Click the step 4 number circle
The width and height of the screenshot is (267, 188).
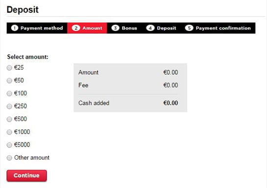[x=150, y=28]
